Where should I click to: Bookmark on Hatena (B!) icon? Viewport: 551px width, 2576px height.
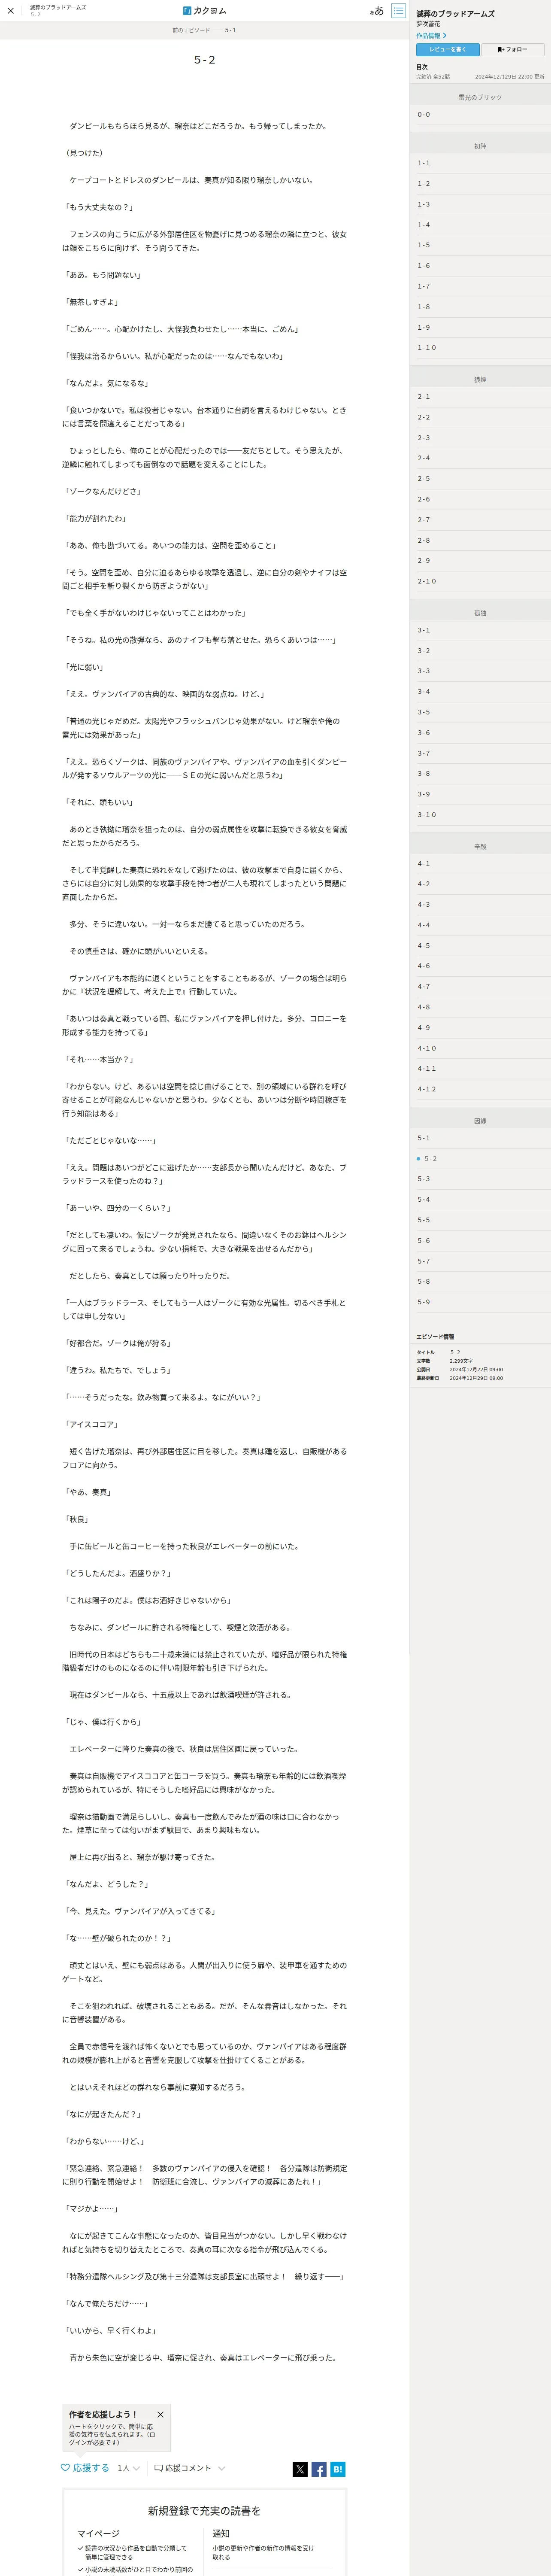pyautogui.click(x=338, y=2469)
